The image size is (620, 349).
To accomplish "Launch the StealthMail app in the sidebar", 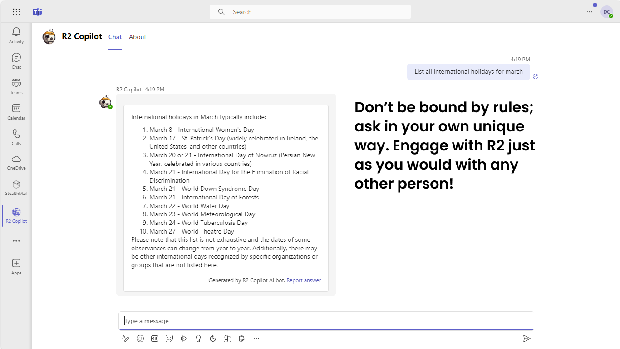I will click(x=16, y=188).
